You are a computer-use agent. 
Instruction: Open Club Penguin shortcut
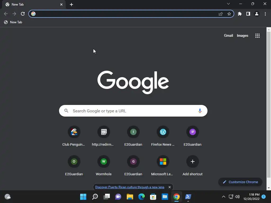[x=74, y=136]
